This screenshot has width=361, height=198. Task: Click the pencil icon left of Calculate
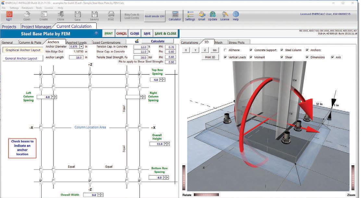click(137, 41)
